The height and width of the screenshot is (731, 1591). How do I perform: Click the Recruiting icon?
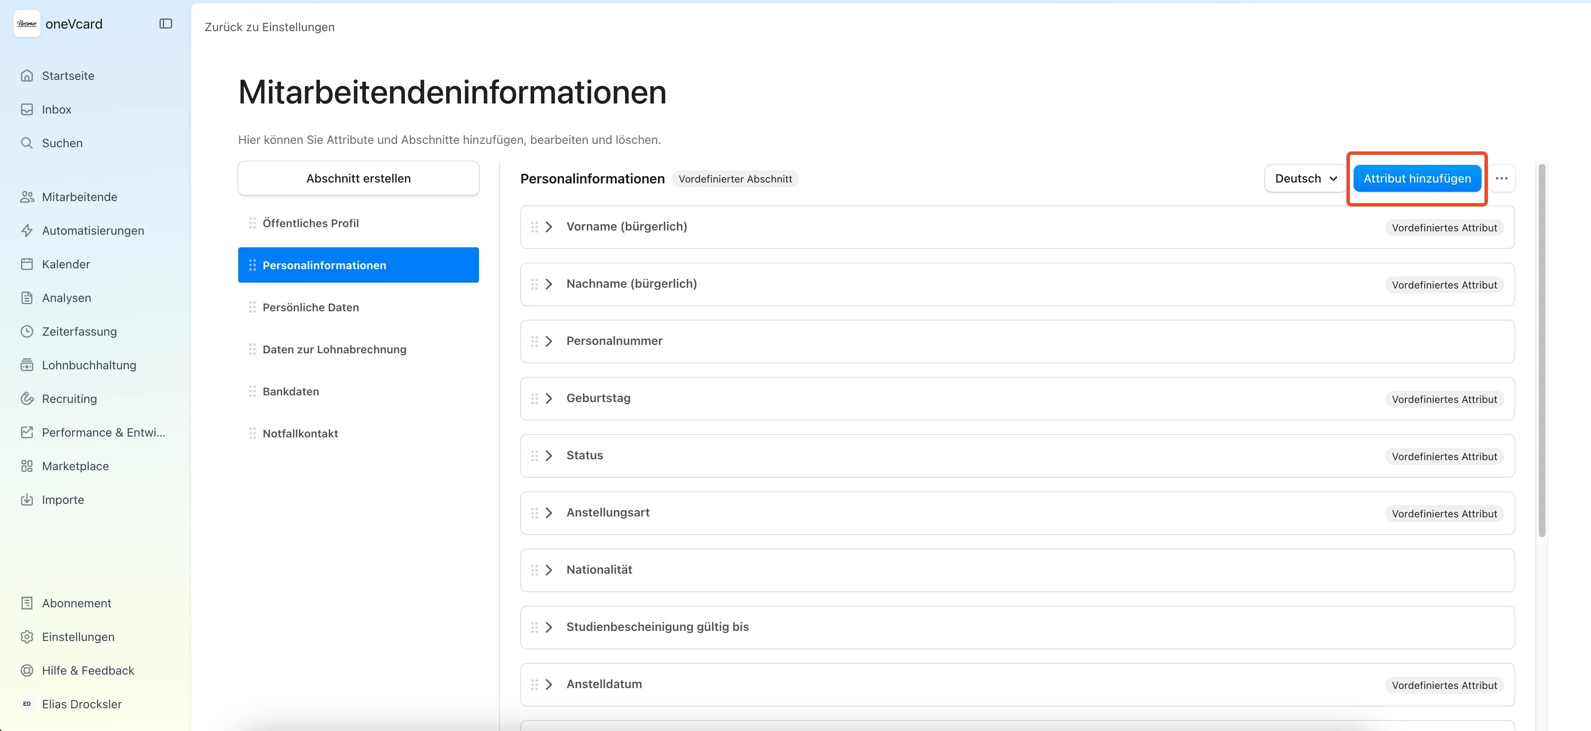tap(27, 399)
